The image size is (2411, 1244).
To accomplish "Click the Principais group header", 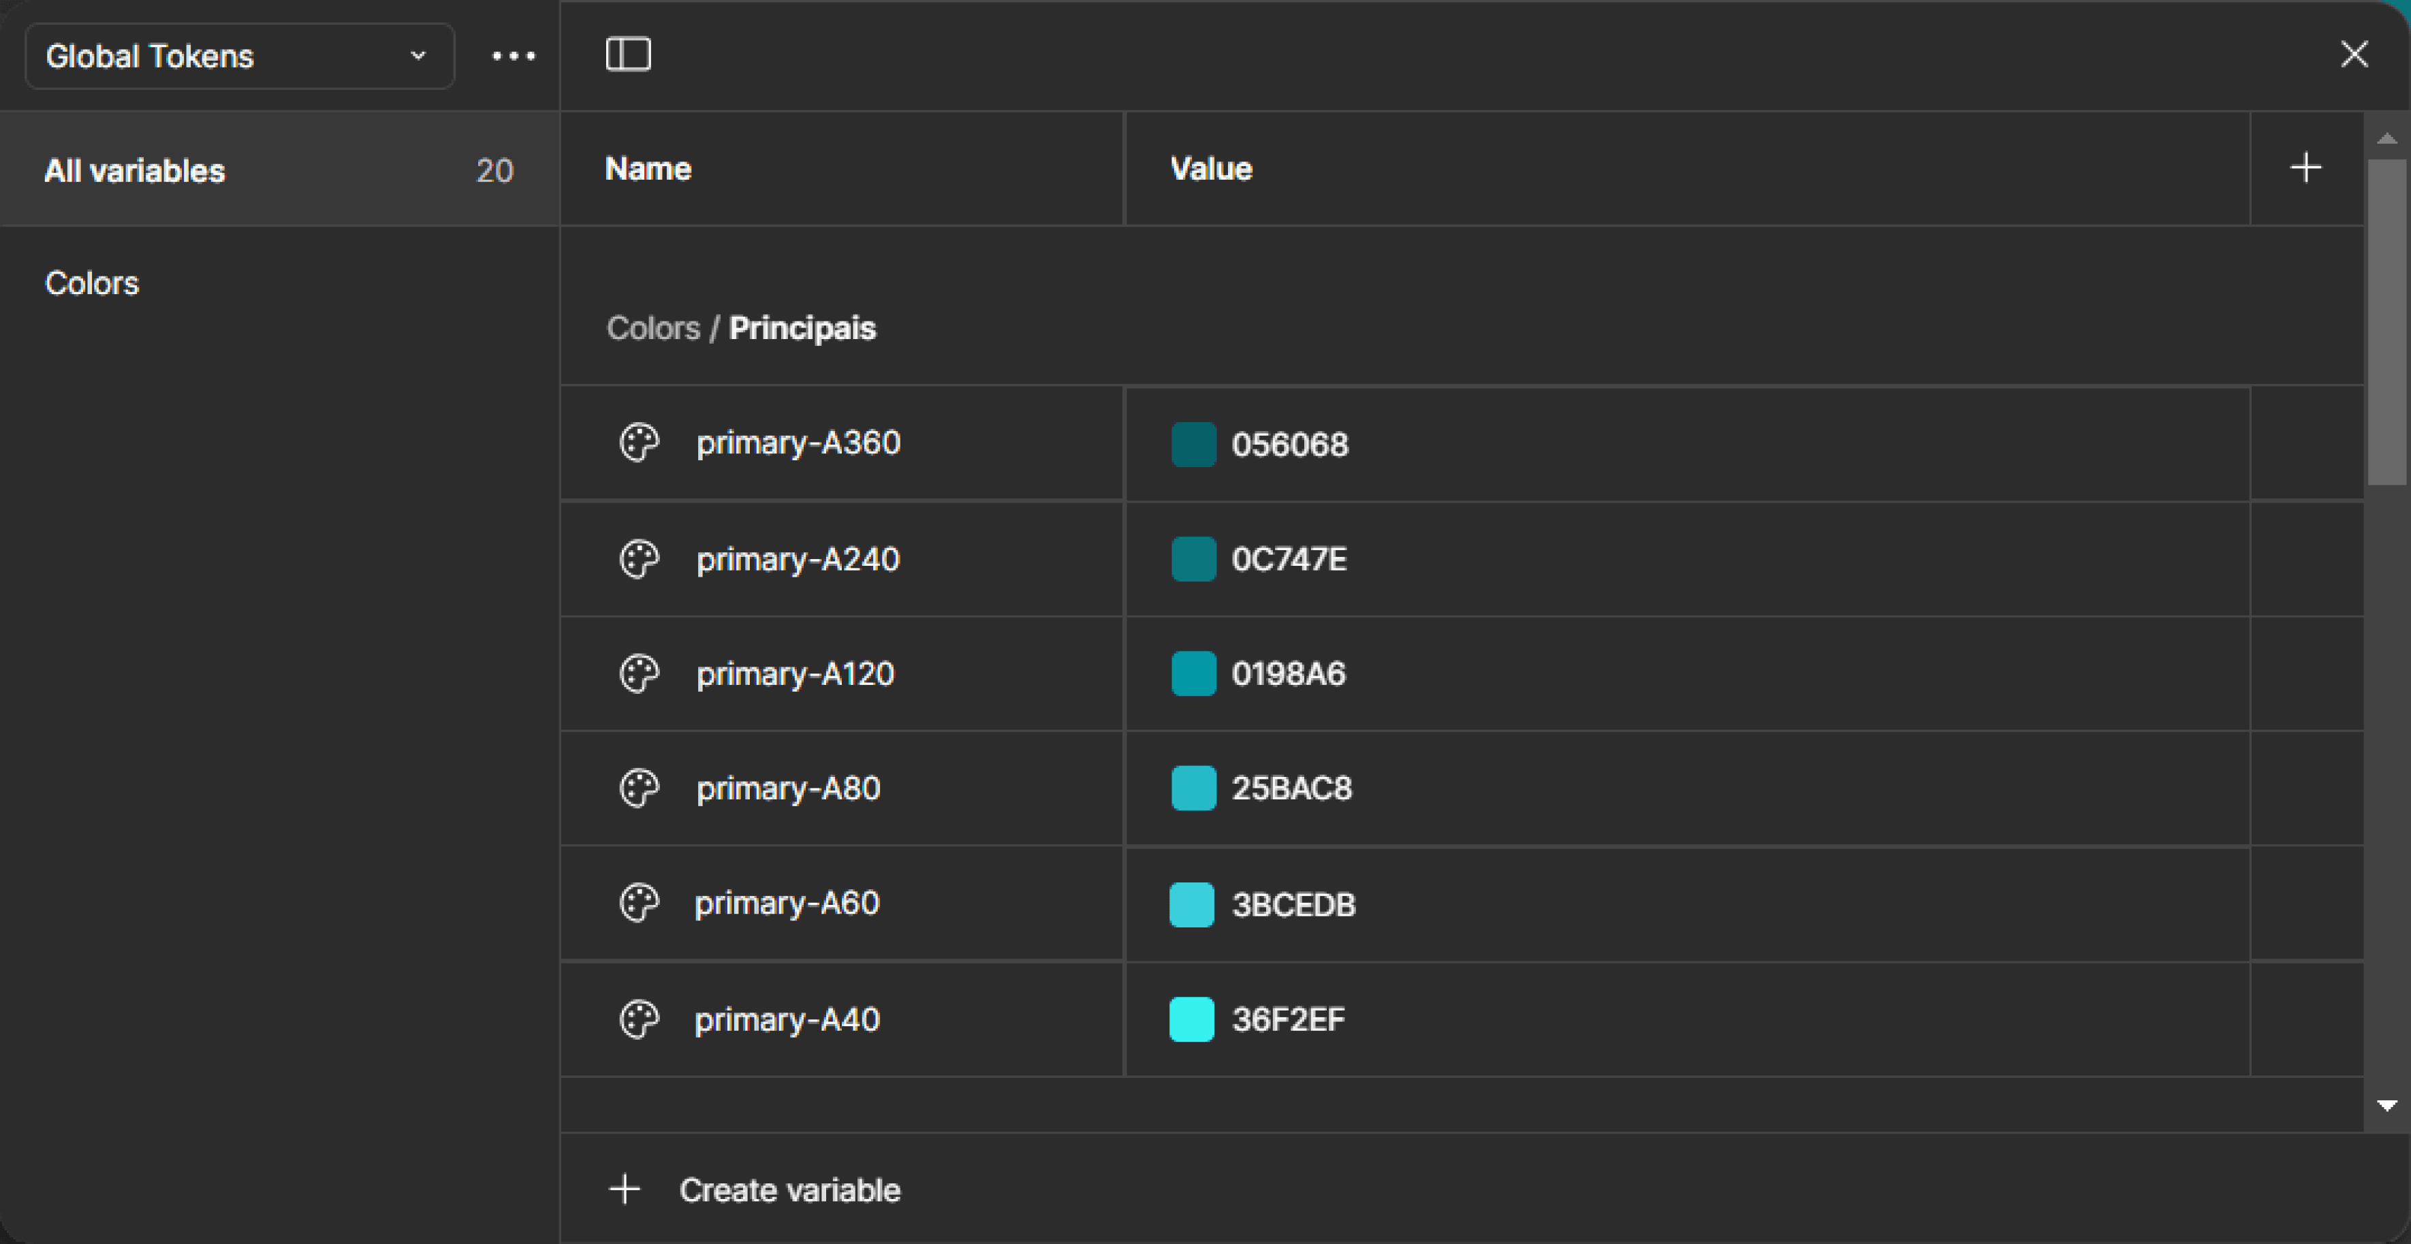I will (x=801, y=329).
